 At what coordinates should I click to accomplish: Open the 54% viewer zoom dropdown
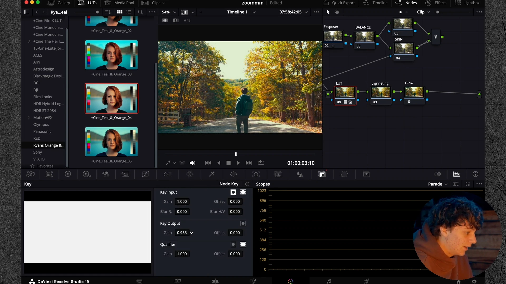(x=175, y=12)
